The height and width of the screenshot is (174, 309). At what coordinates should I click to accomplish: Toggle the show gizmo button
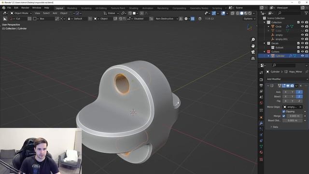point(214,13)
